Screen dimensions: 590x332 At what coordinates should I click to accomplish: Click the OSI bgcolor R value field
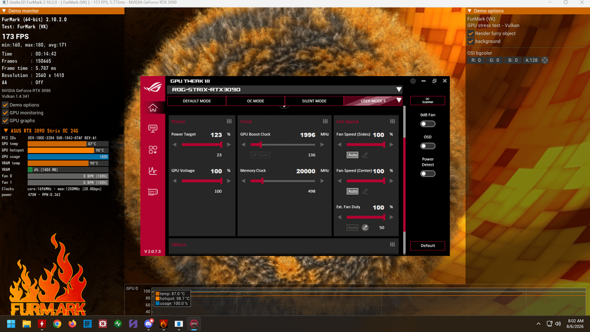point(476,60)
